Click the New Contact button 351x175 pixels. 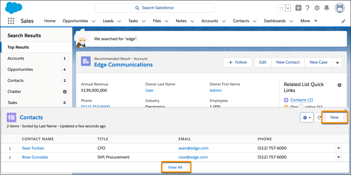[288, 62]
